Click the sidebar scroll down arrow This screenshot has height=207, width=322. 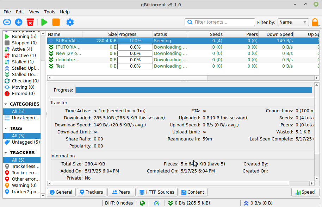point(43,196)
